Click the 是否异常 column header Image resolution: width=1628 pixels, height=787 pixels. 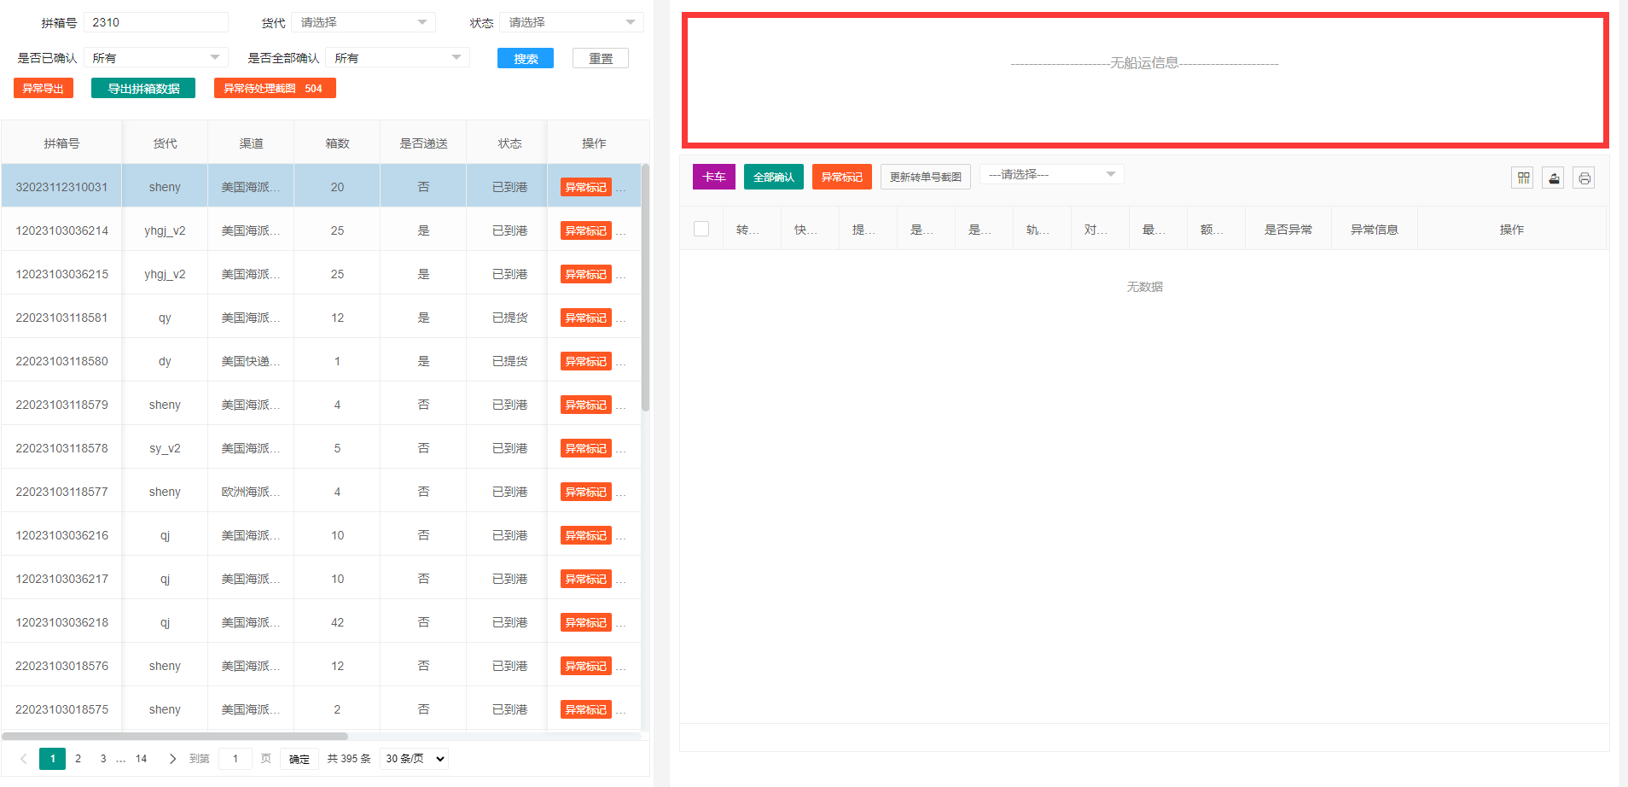[x=1288, y=230]
